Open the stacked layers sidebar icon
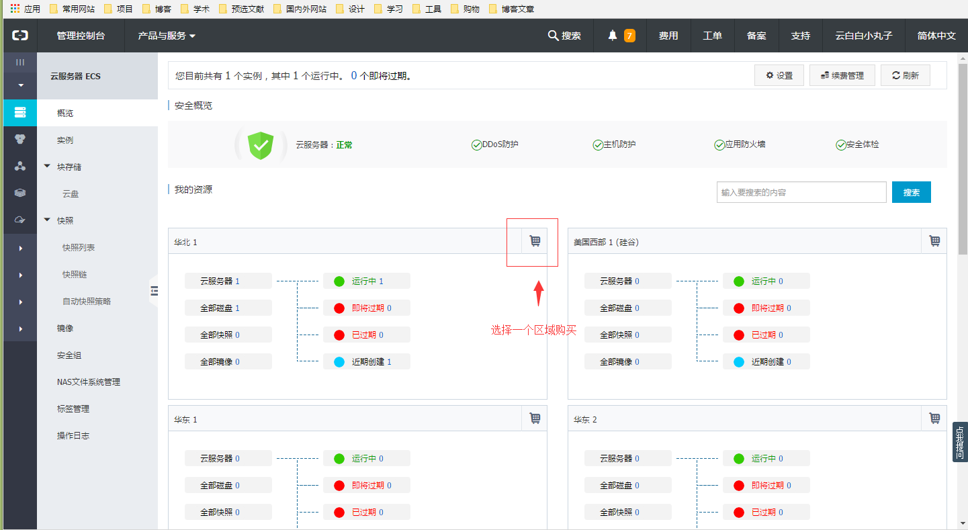Viewport: 968px width, 530px height. pyautogui.click(x=20, y=193)
